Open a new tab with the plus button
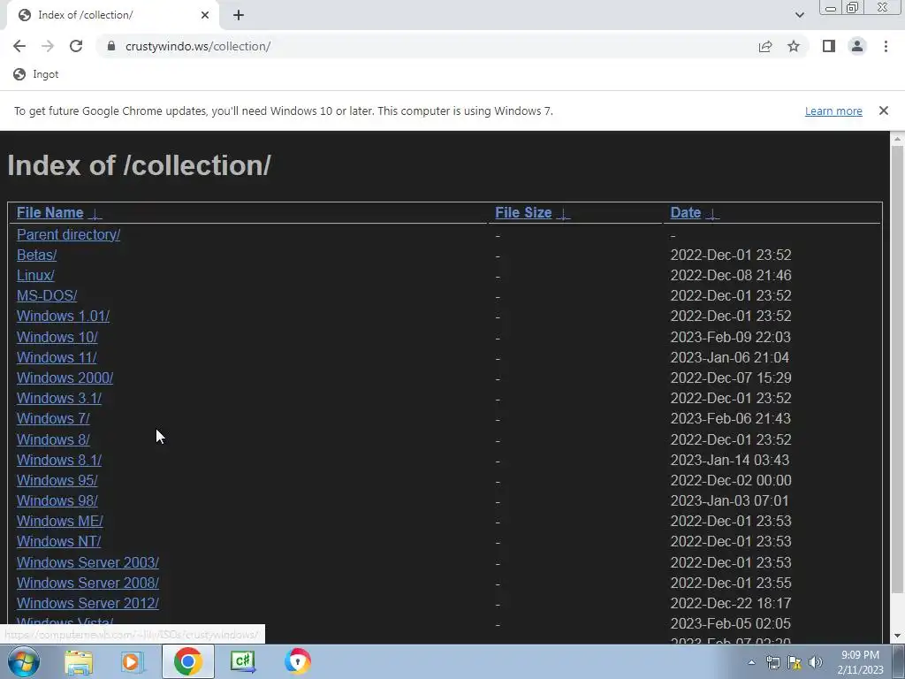Screen dimensions: 905x679 (x=239, y=16)
